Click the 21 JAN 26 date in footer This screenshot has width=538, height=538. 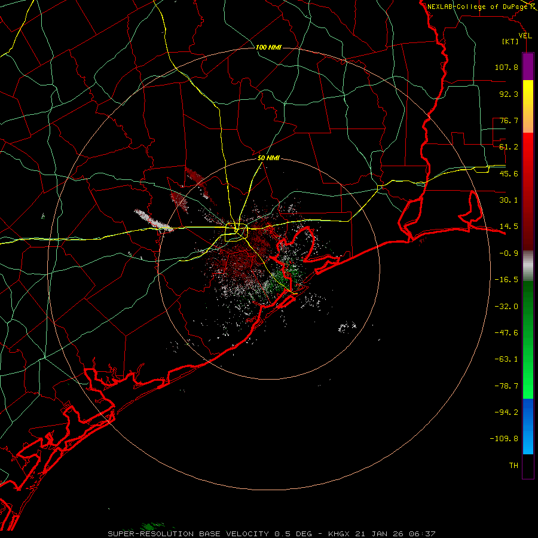point(379,534)
